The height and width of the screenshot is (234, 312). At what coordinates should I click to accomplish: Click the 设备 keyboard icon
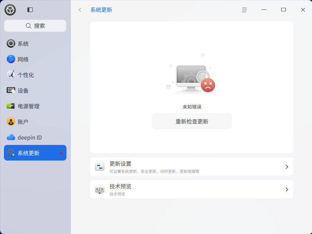point(11,90)
